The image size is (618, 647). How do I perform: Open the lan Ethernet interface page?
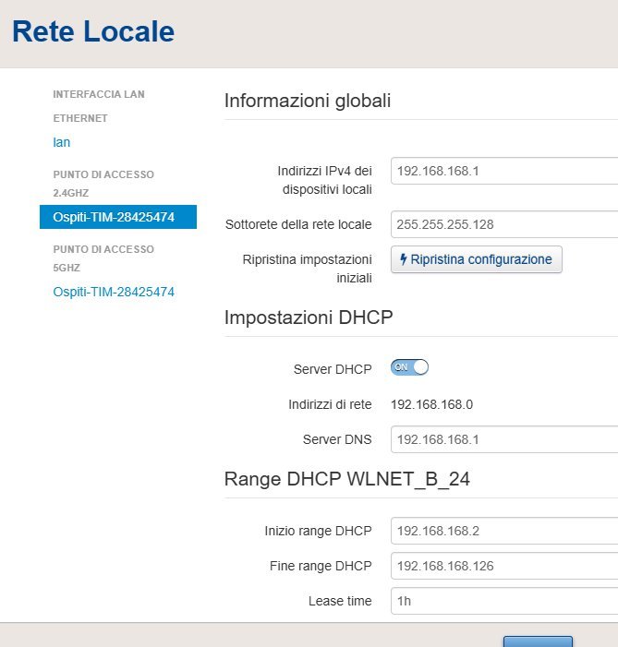tap(62, 142)
